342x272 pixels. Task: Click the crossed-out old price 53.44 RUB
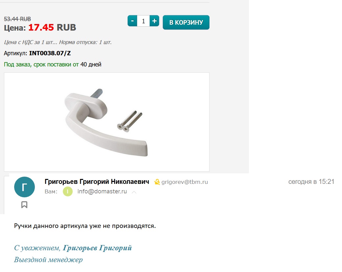17,19
